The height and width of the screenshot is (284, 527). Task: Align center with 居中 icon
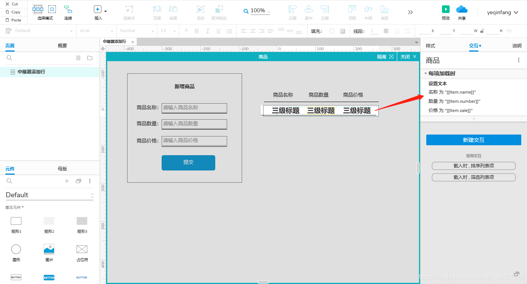(x=309, y=9)
